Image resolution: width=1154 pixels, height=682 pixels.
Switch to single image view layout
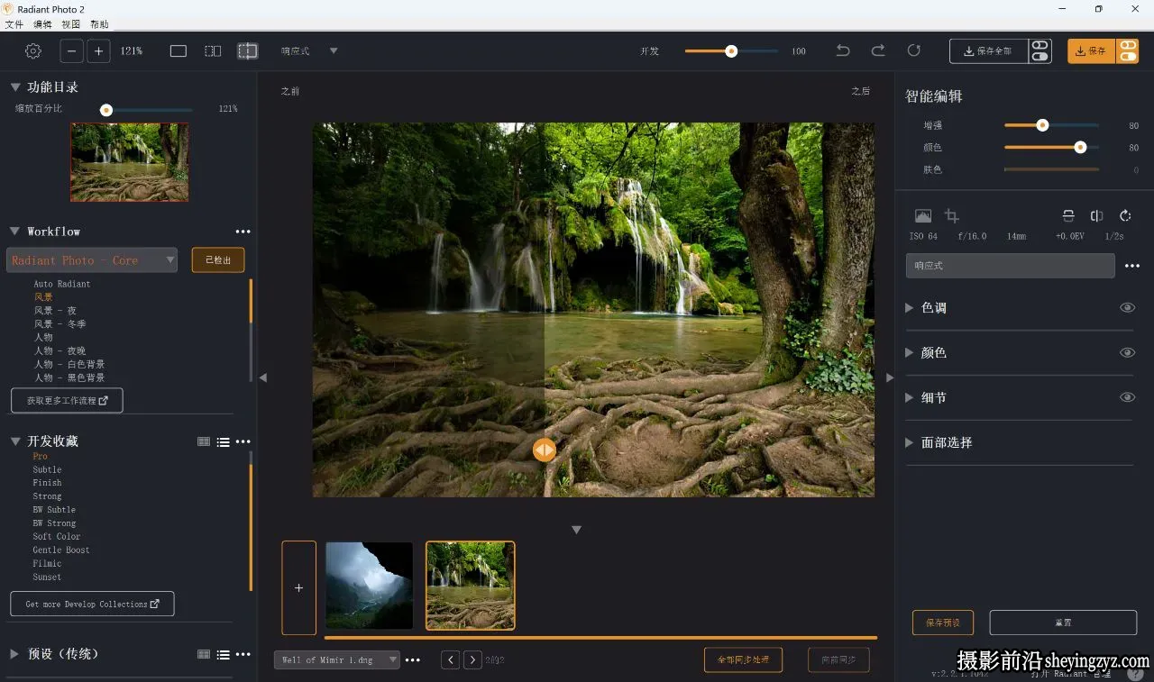(x=179, y=51)
